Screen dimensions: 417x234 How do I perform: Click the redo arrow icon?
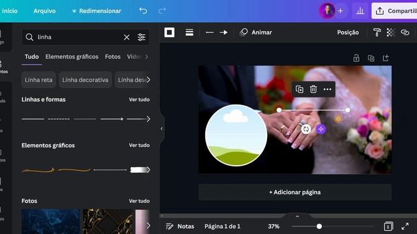[x=162, y=11]
